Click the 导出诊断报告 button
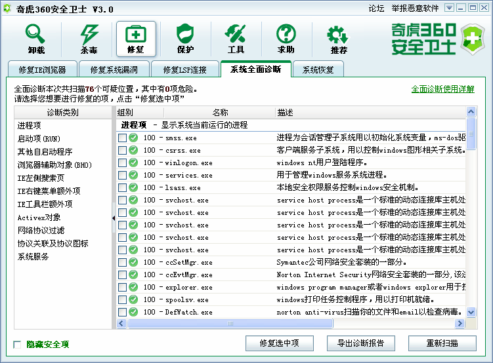 [360, 343]
